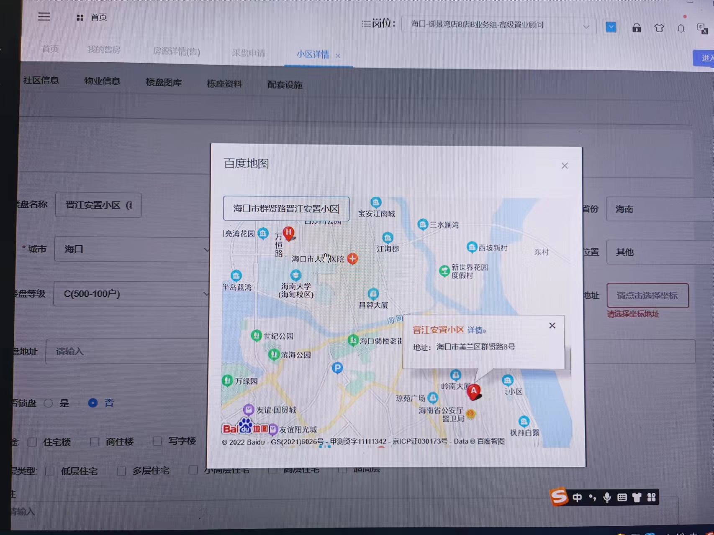Check the 商住楼 checkbox
Image resolution: width=714 pixels, height=535 pixels.
point(95,442)
